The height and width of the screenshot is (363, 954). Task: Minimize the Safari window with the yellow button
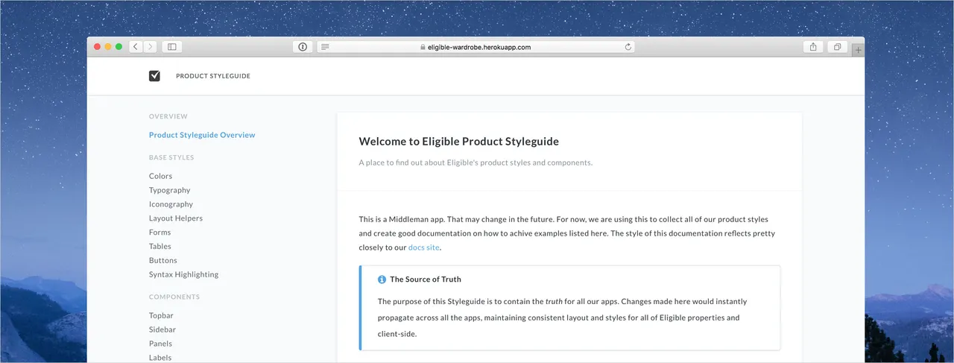(108, 47)
